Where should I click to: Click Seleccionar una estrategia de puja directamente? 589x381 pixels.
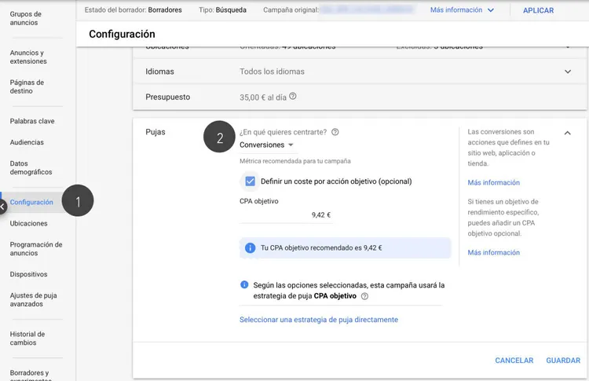[x=319, y=320]
